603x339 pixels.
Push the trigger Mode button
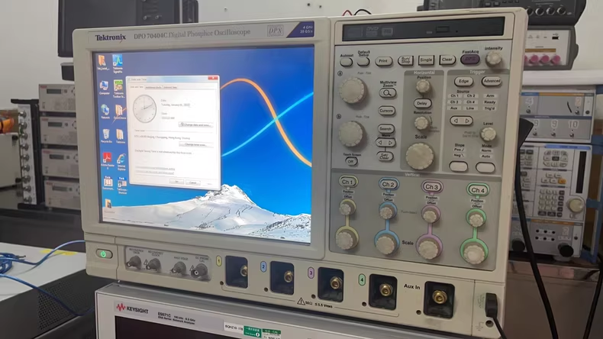click(x=485, y=167)
